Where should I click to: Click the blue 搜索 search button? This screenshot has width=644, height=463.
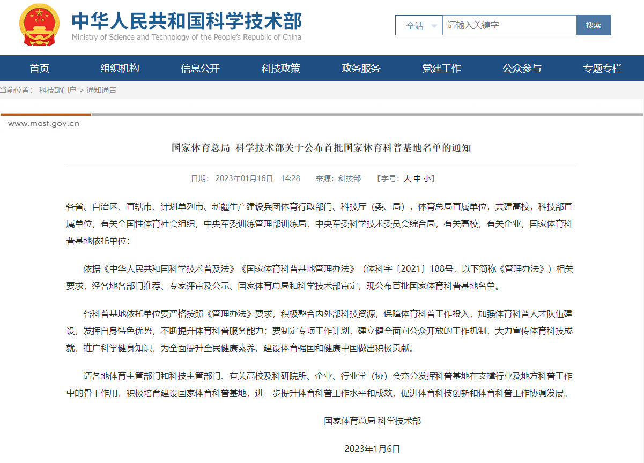[593, 25]
